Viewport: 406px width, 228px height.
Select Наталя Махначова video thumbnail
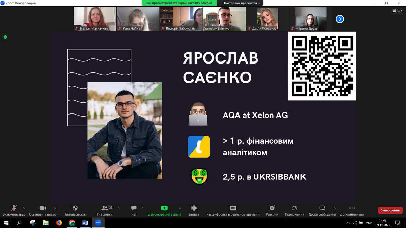tap(95, 19)
